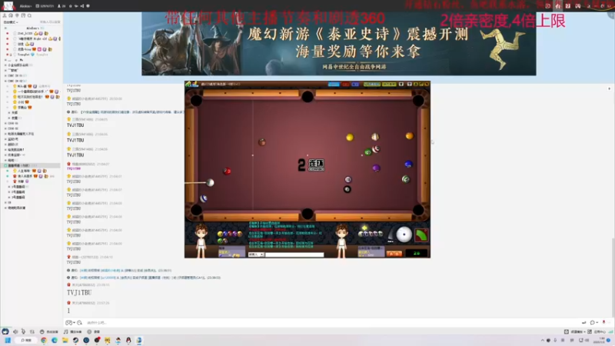This screenshot has width=615, height=346.
Task: Open the Taiya Epic game banner ad
Action: coord(339,43)
